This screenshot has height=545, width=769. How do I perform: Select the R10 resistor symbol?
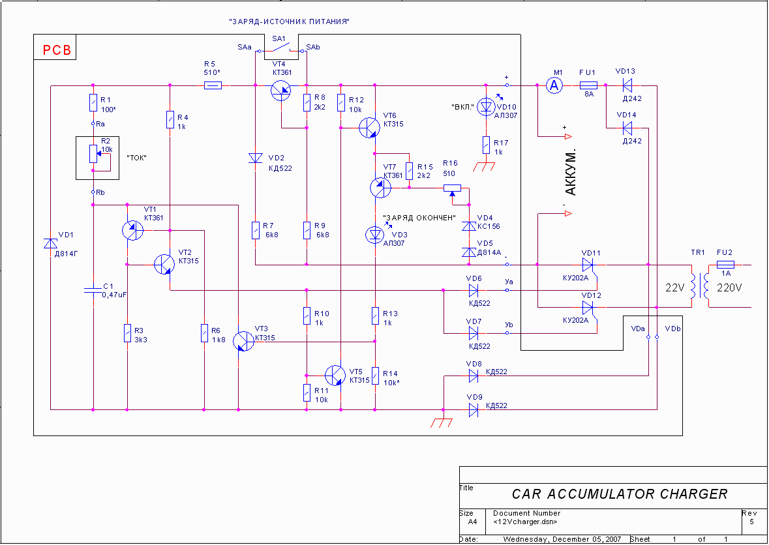tap(307, 316)
